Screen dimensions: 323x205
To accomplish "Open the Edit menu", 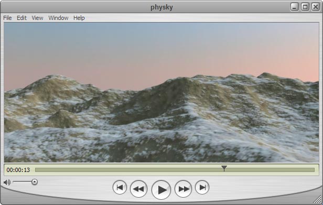I will click(21, 18).
